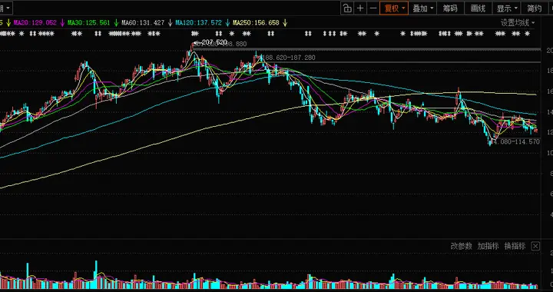Viewport: 553px width, 292px height.
Task: Activate the 画线 drawing tools
Action: [478, 8]
